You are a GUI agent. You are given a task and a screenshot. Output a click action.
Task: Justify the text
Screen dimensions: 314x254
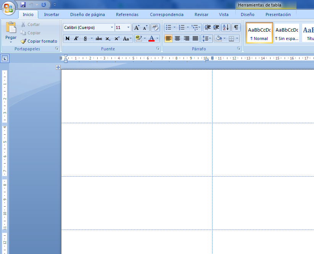[195, 39]
